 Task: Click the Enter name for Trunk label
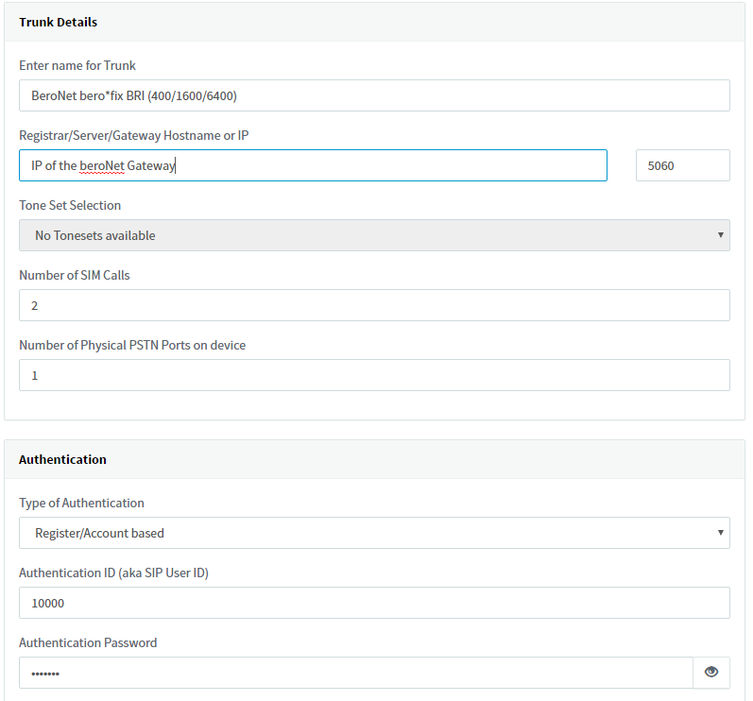click(x=77, y=65)
